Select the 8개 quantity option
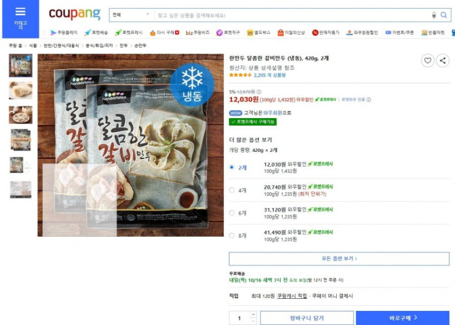 click(232, 235)
